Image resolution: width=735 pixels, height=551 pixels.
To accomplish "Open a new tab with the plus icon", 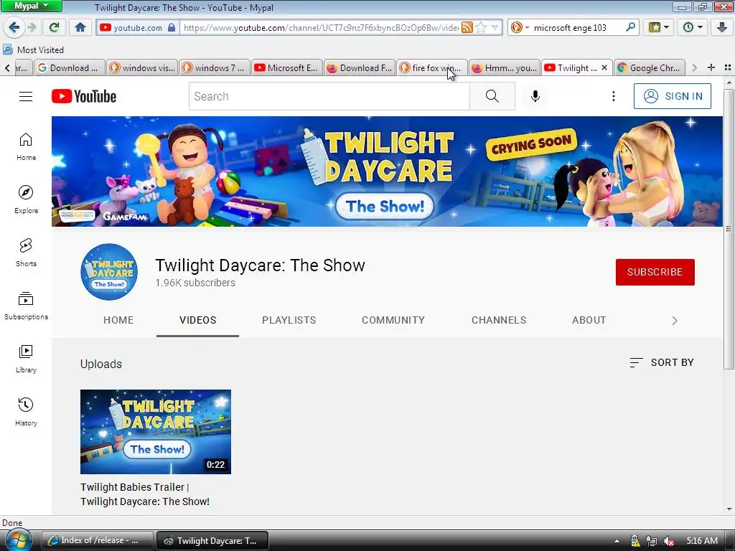I will click(711, 67).
